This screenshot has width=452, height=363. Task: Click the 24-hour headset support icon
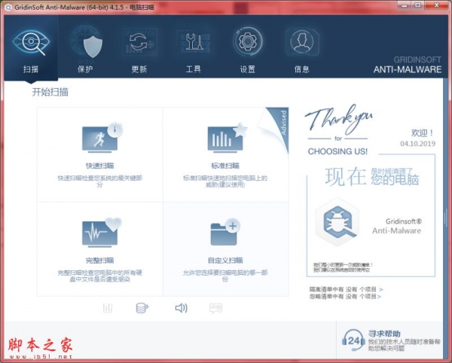[x=353, y=340]
